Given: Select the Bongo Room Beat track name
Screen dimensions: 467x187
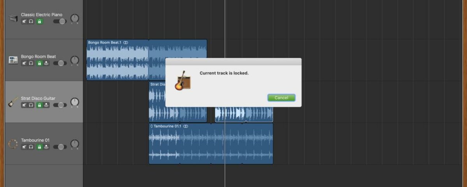Looking at the screenshot, I should coord(39,56).
